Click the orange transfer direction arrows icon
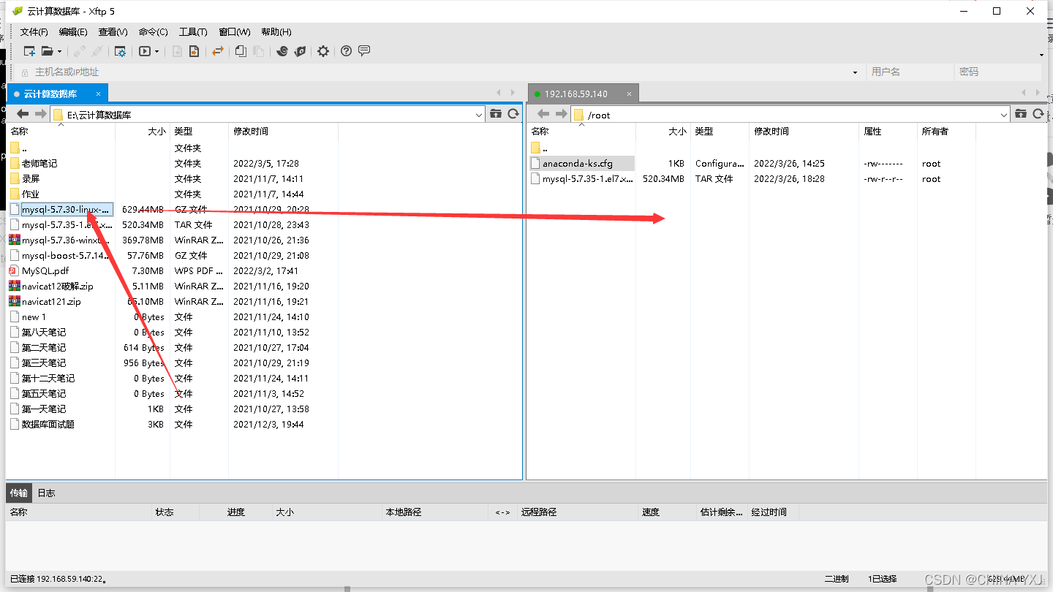 click(x=217, y=51)
